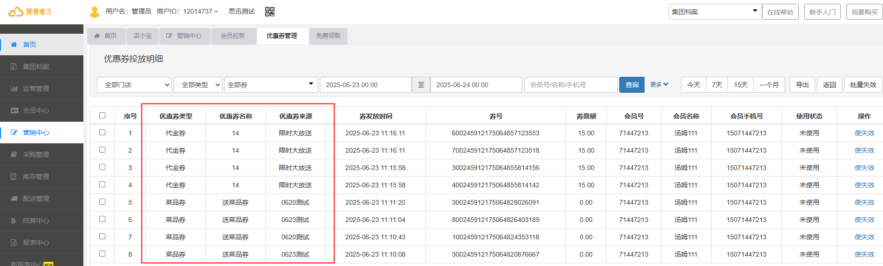
Task: Click the home icon in sidebar 首页
Action: [x=14, y=44]
